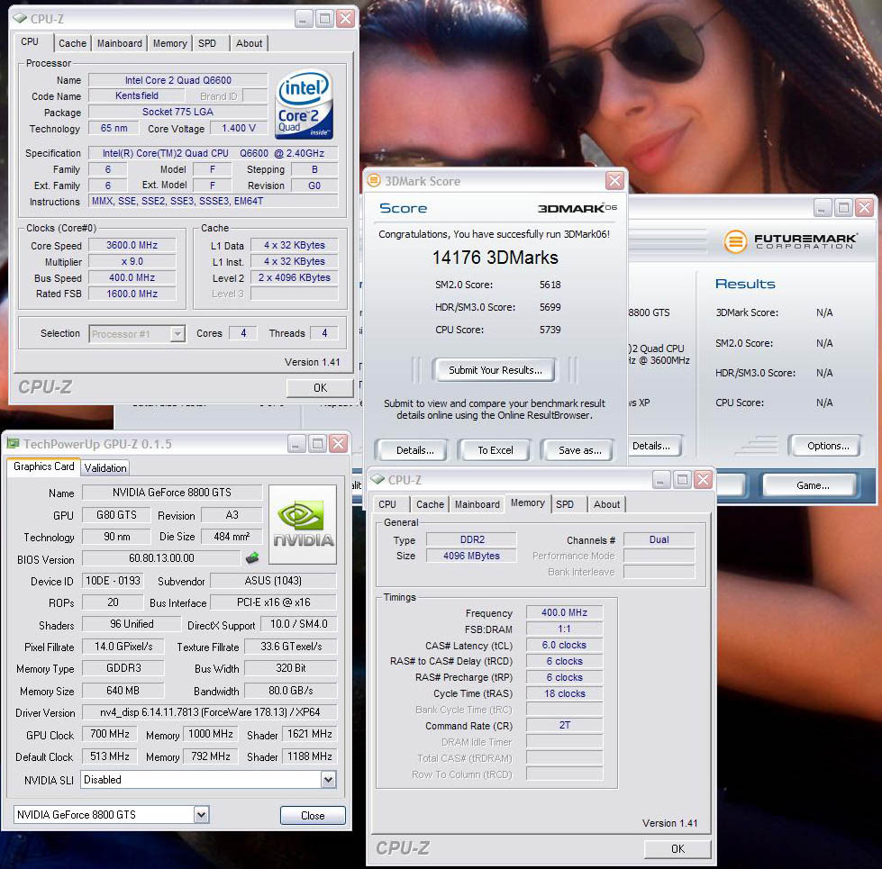The height and width of the screenshot is (869, 882).
Task: Click the Core Voltage 1.400 V value
Action: (239, 128)
